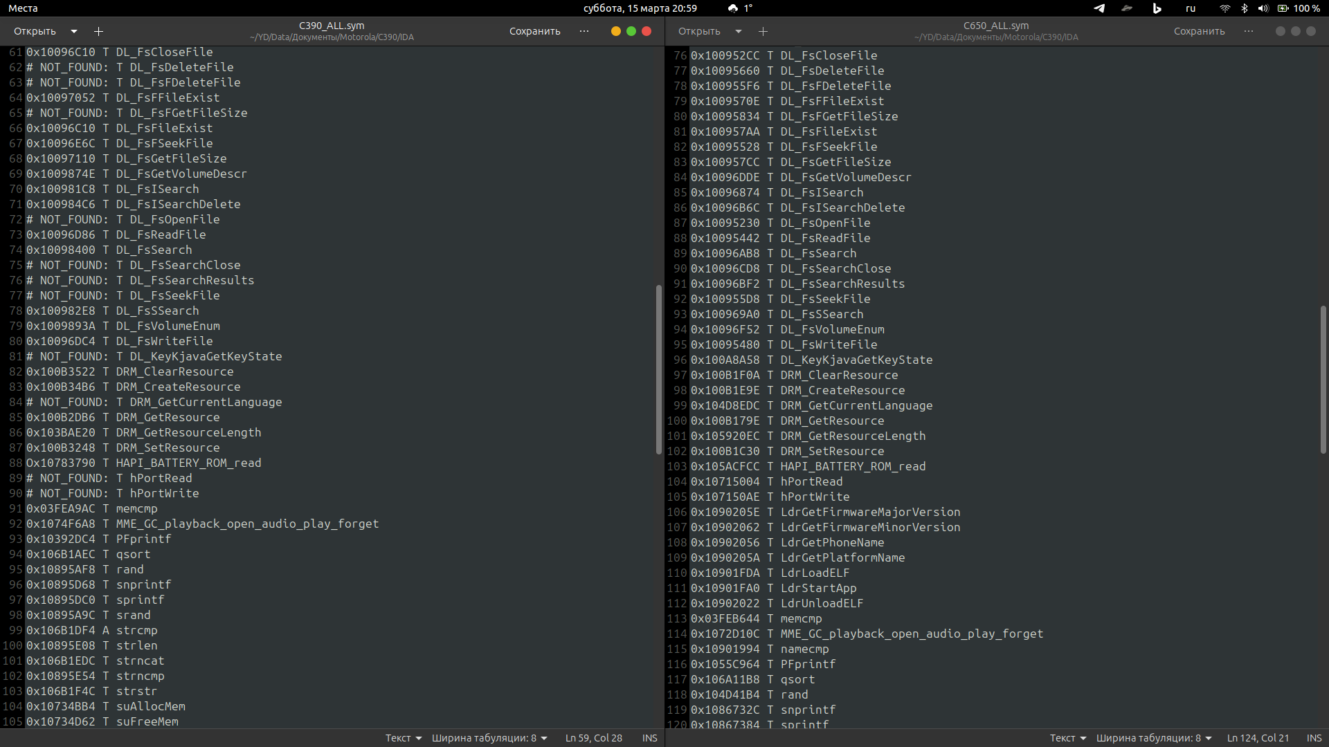Click Сохранить in the C390_ALL.sym window
The image size is (1329, 747).
(534, 31)
